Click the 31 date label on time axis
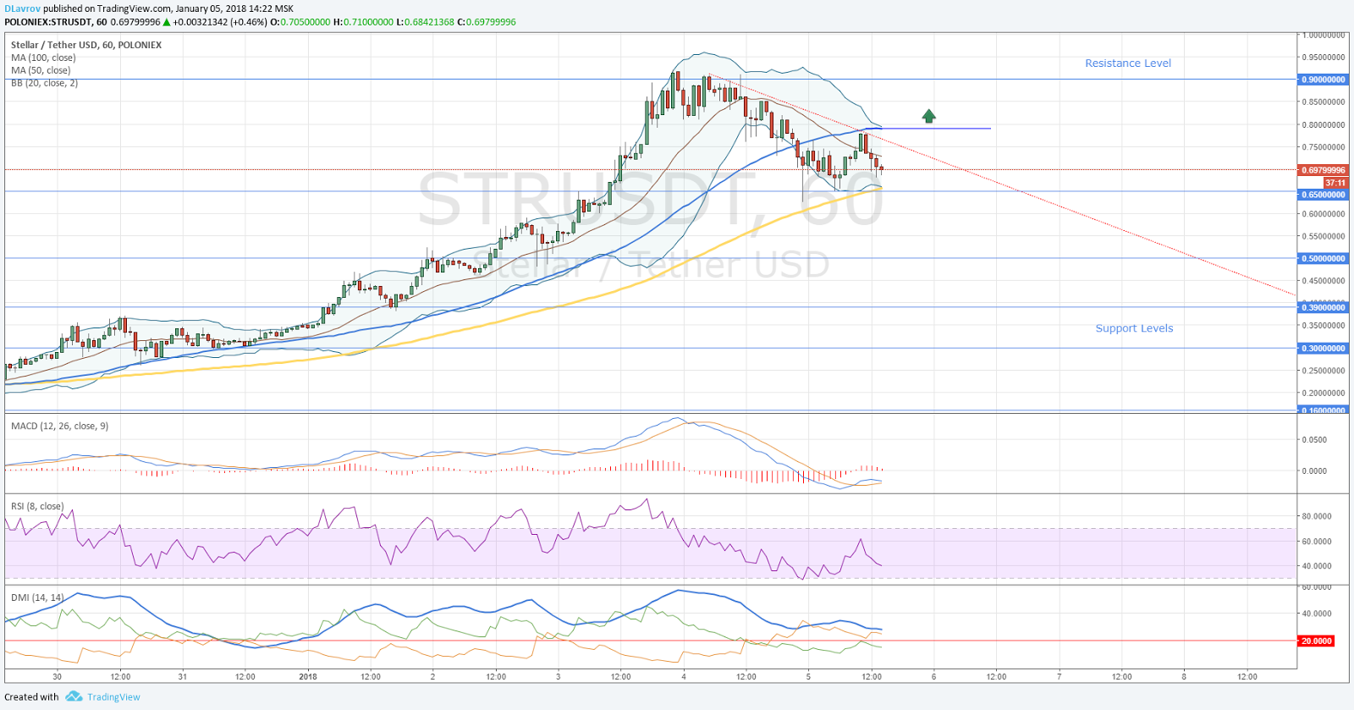Viewport: 1354px width, 710px height. 182,677
